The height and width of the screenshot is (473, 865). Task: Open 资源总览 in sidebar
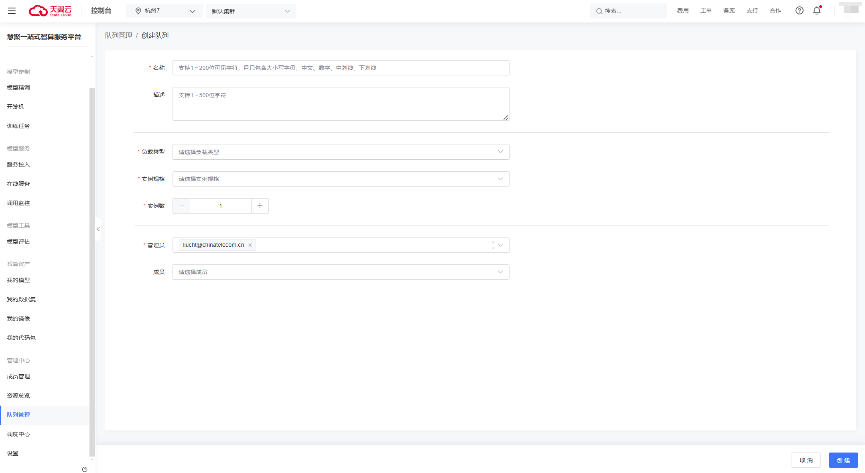(x=18, y=396)
